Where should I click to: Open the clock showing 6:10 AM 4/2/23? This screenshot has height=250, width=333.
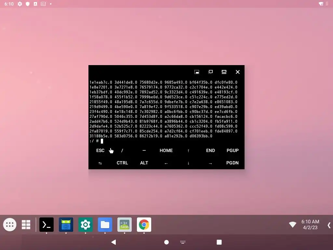(x=310, y=225)
